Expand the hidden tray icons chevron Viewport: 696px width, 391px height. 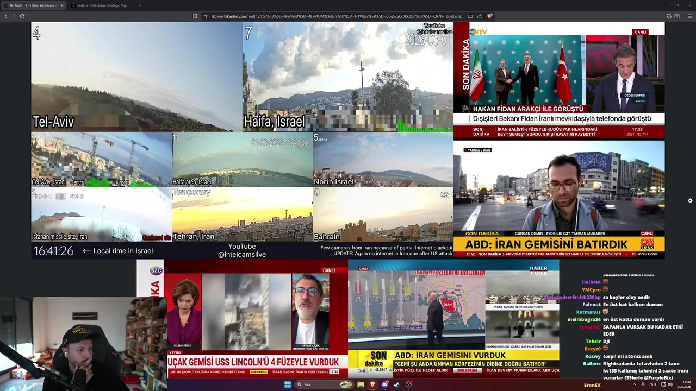coord(634,384)
